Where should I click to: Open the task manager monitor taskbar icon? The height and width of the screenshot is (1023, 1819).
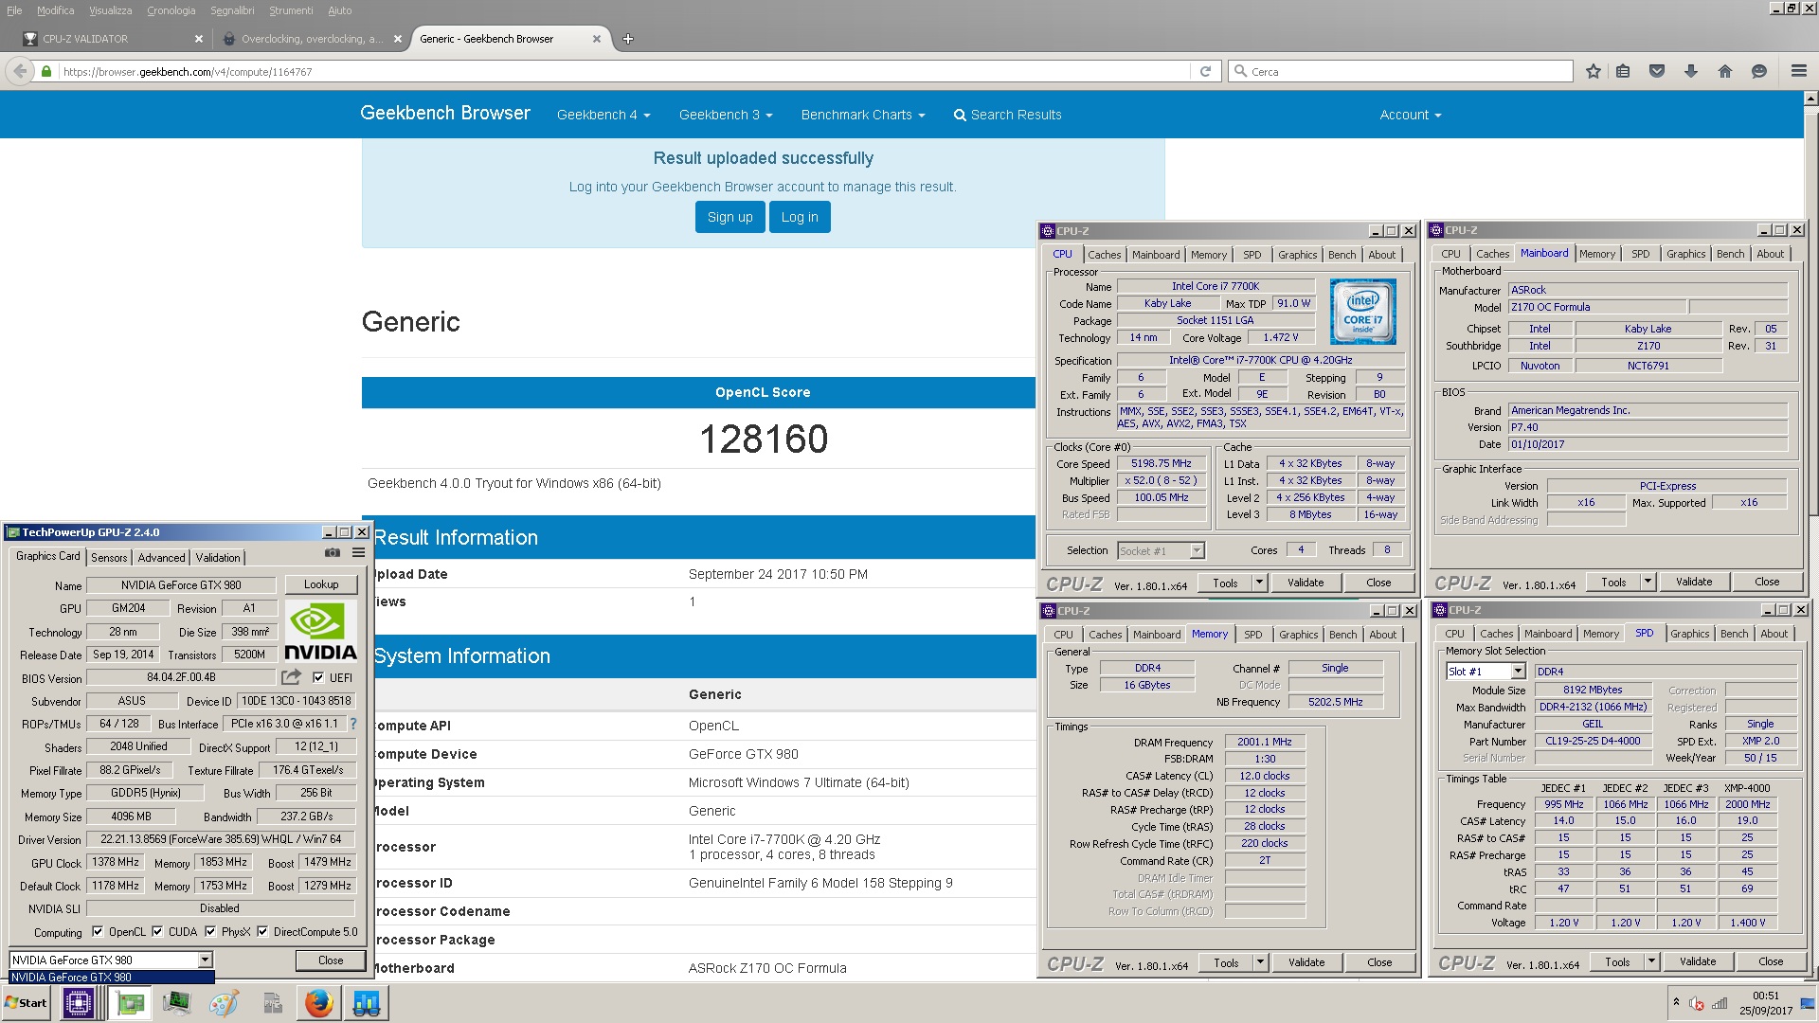click(176, 1003)
